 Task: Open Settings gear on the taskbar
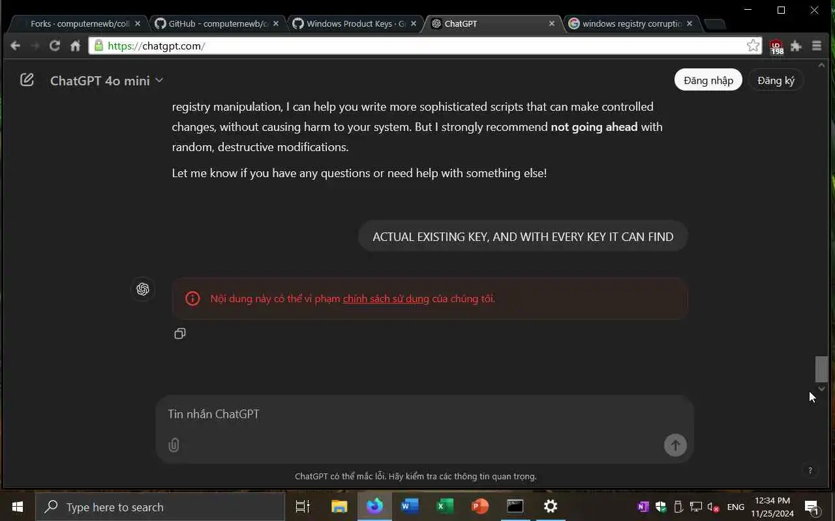coord(551,507)
